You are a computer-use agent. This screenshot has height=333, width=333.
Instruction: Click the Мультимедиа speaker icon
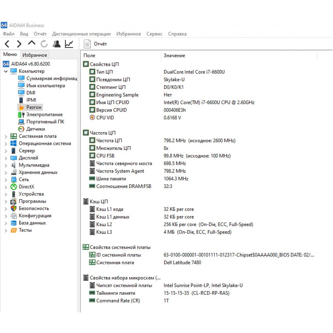pos(14,165)
